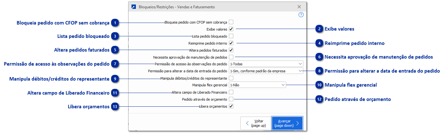Open the observações do pedido dropdown showing 1-Todas
Screen dimensions: 445x136
coord(266,64)
